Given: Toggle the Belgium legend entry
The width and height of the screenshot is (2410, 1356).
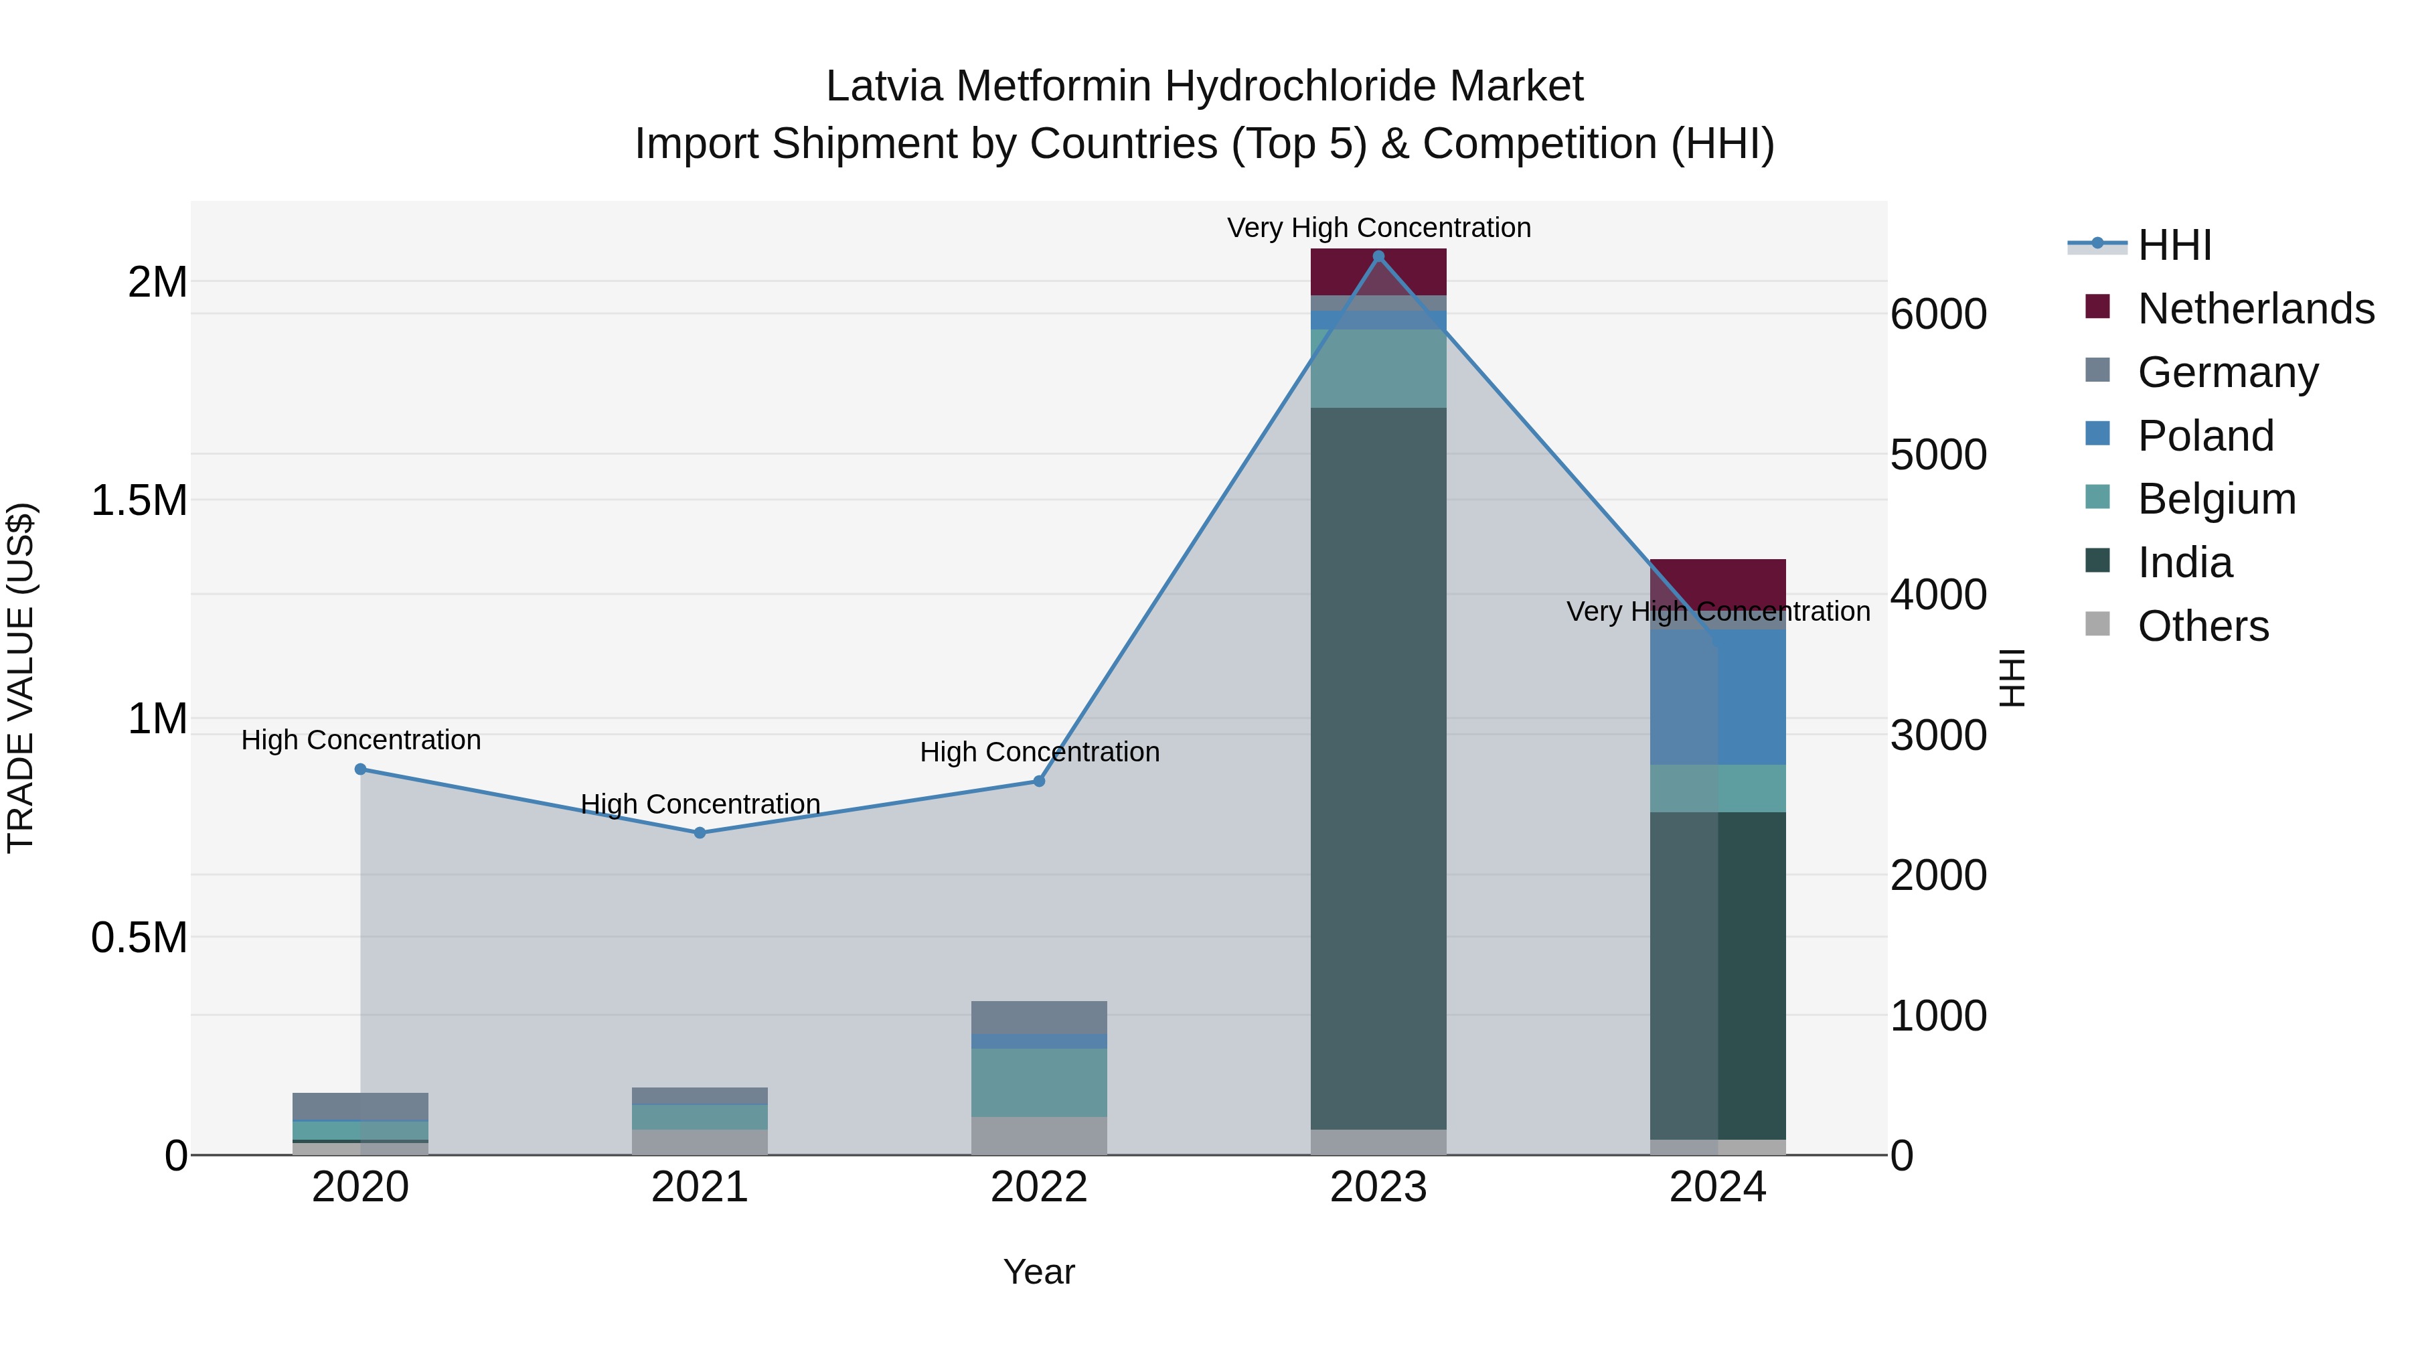Looking at the screenshot, I should 2190,499.
